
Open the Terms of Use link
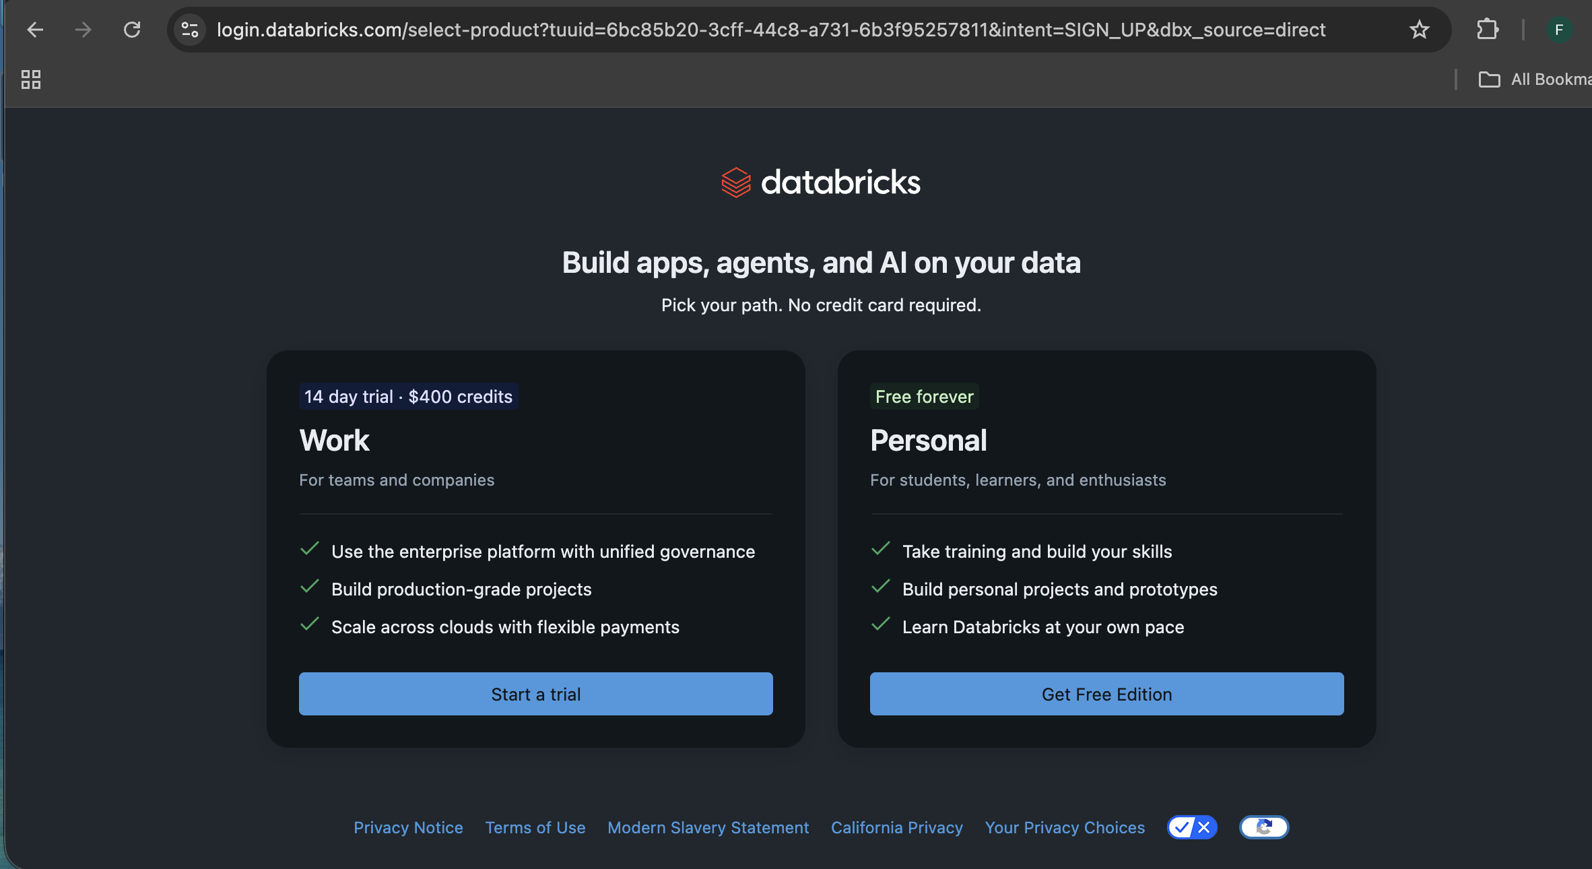[535, 827]
